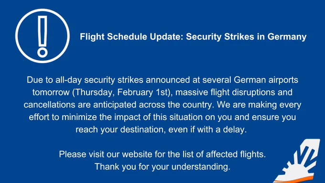Click the airline tail logo in corner

point(297,161)
